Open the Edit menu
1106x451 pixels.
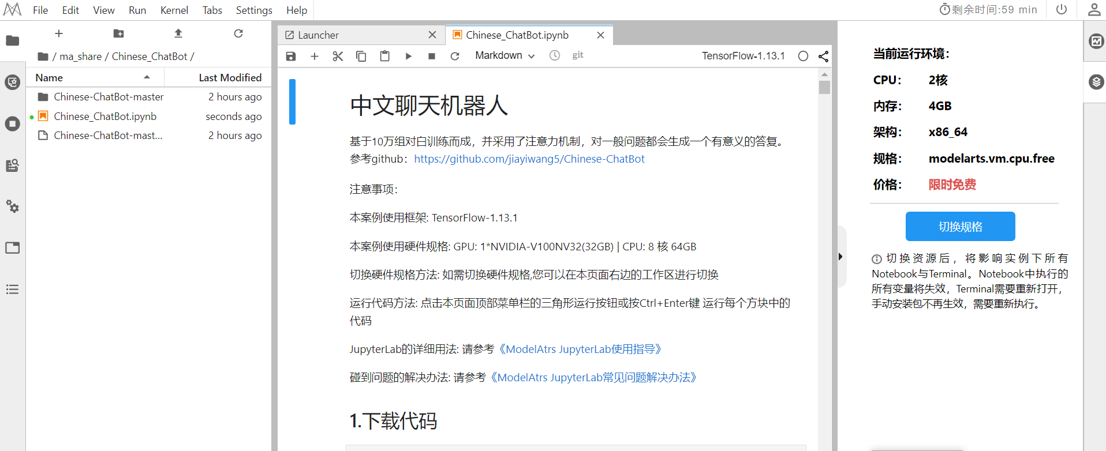coord(70,10)
